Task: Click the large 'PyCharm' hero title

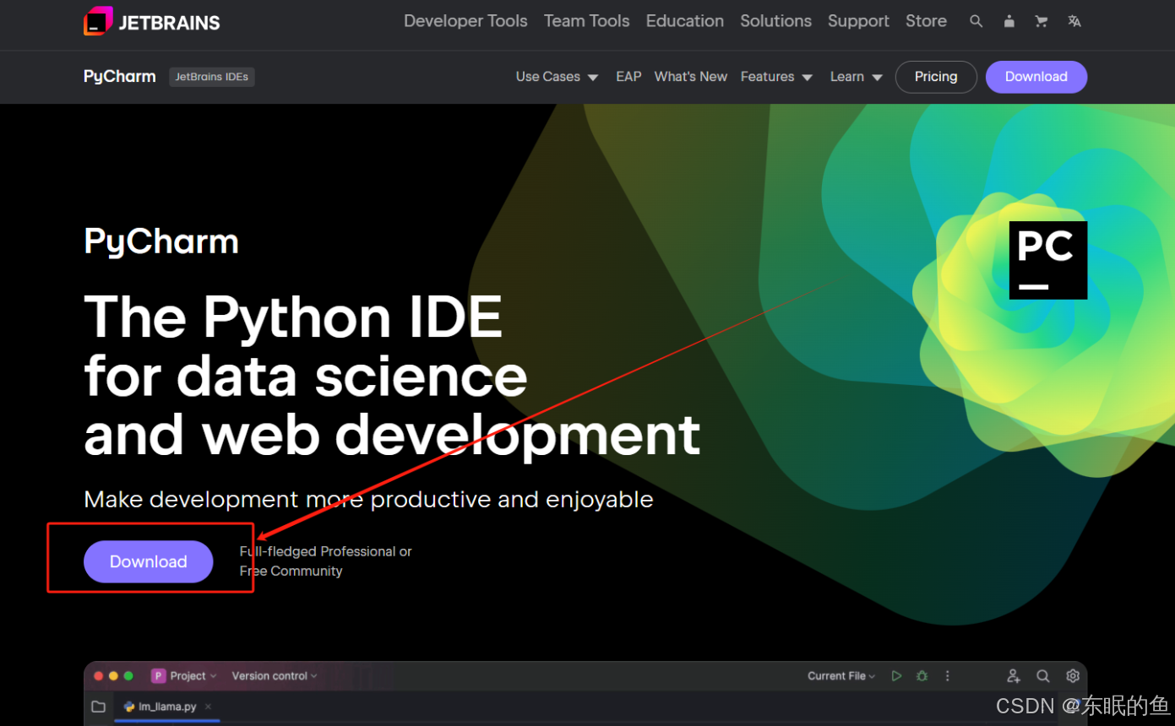Action: [x=161, y=242]
